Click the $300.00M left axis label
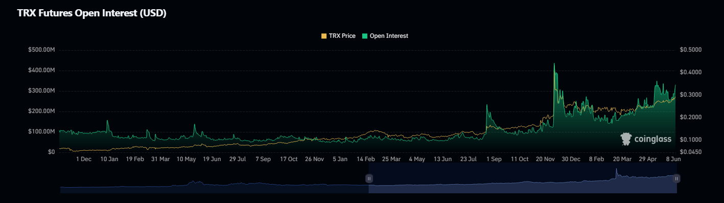724x203 pixels. [42, 91]
